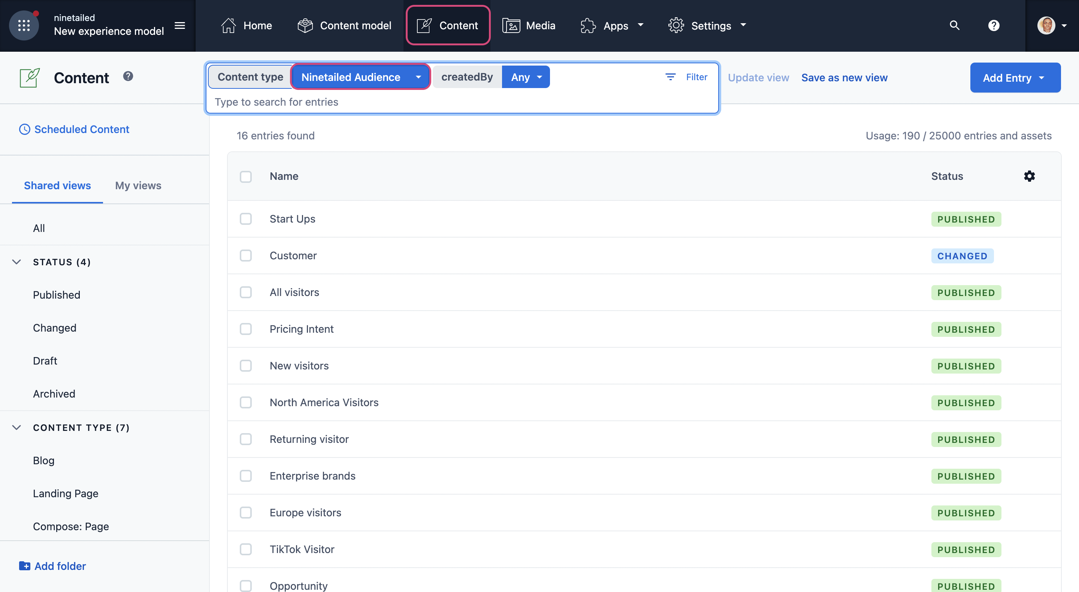1079x592 pixels.
Task: Open the Add Entry dropdown button
Action: coord(1015,78)
